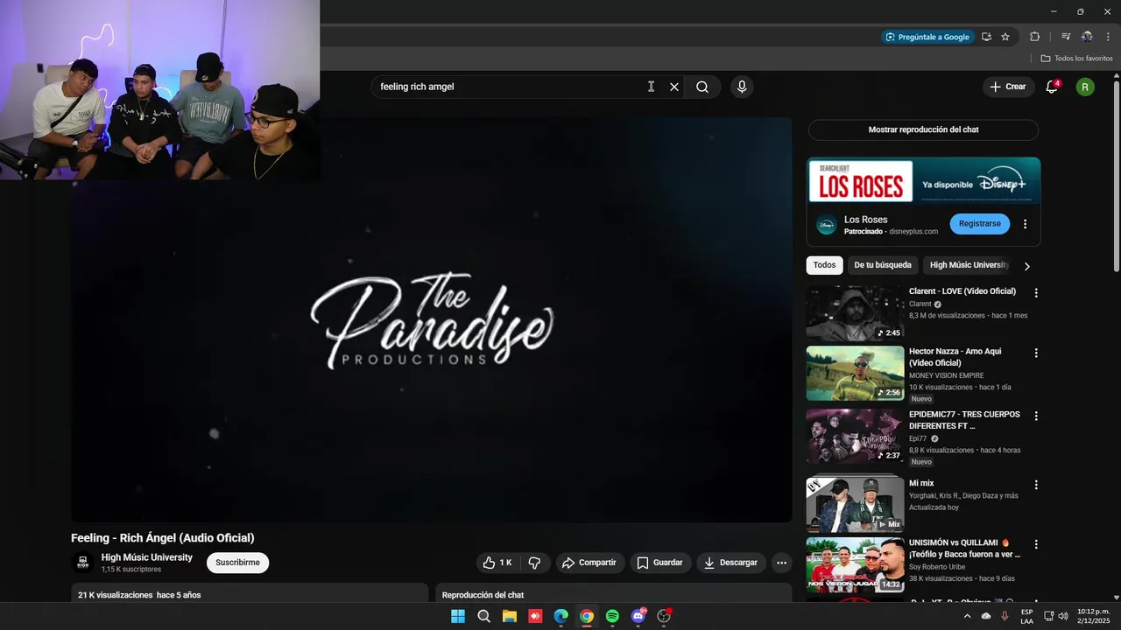
Task: Open the Windows Start menu
Action: [458, 616]
